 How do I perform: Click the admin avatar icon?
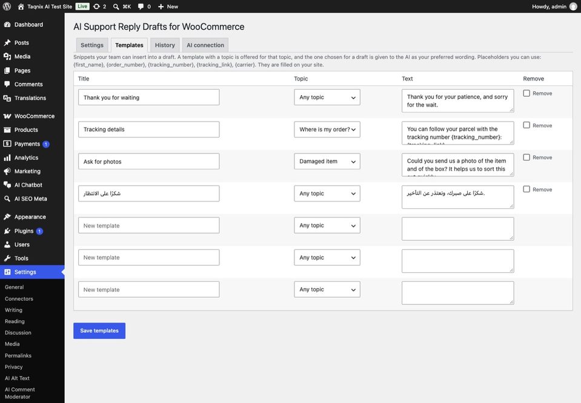573,7
